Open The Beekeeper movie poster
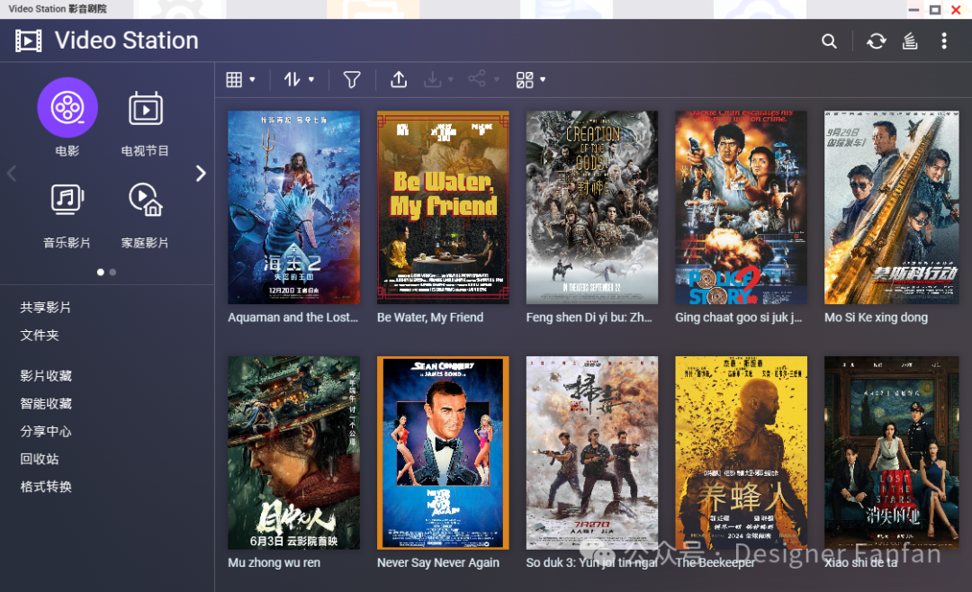This screenshot has height=592, width=972. tap(741, 453)
